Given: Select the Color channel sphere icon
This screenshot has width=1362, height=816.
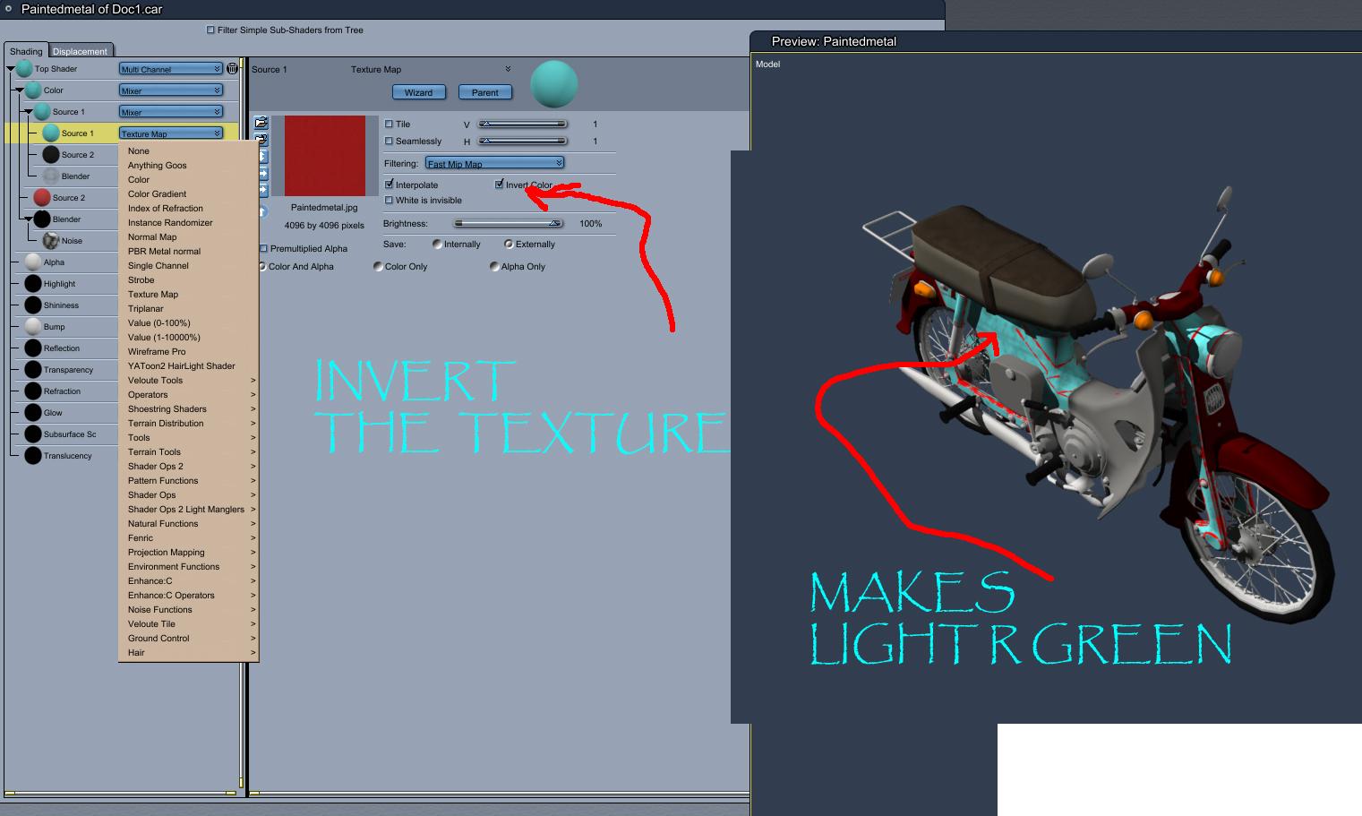Looking at the screenshot, I should pos(33,90).
